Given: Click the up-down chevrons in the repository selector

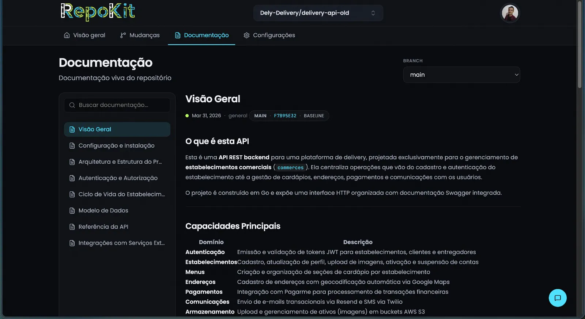Looking at the screenshot, I should [373, 13].
